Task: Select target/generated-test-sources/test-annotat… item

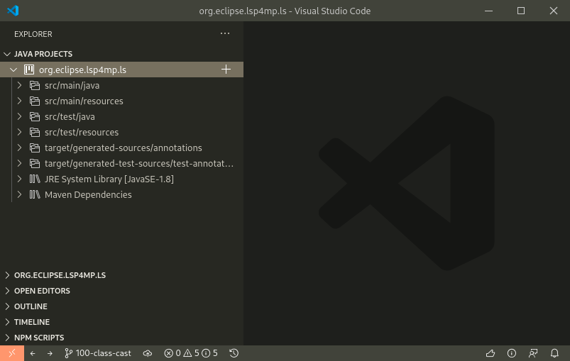Action: click(122, 163)
